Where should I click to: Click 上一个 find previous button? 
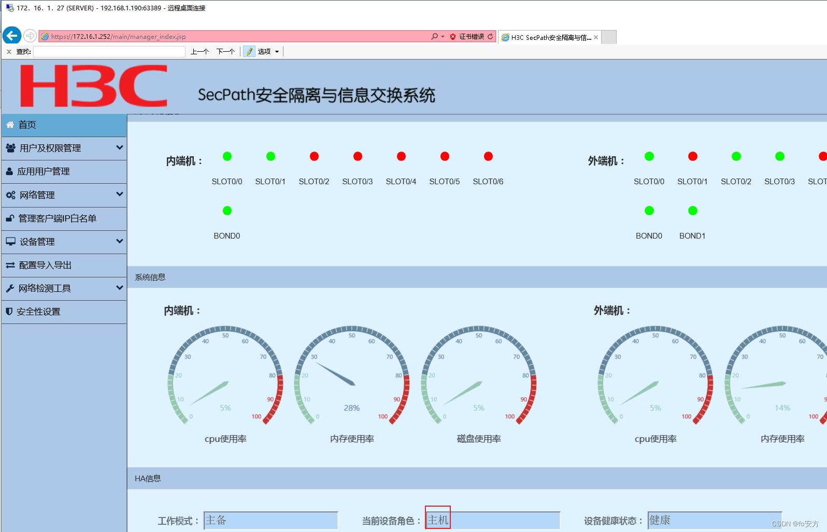(x=199, y=52)
